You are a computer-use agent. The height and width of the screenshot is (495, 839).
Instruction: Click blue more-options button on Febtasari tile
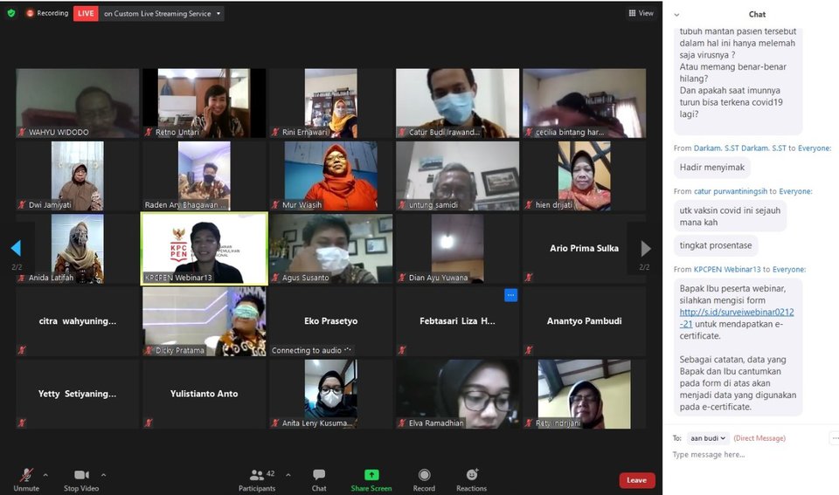510,295
